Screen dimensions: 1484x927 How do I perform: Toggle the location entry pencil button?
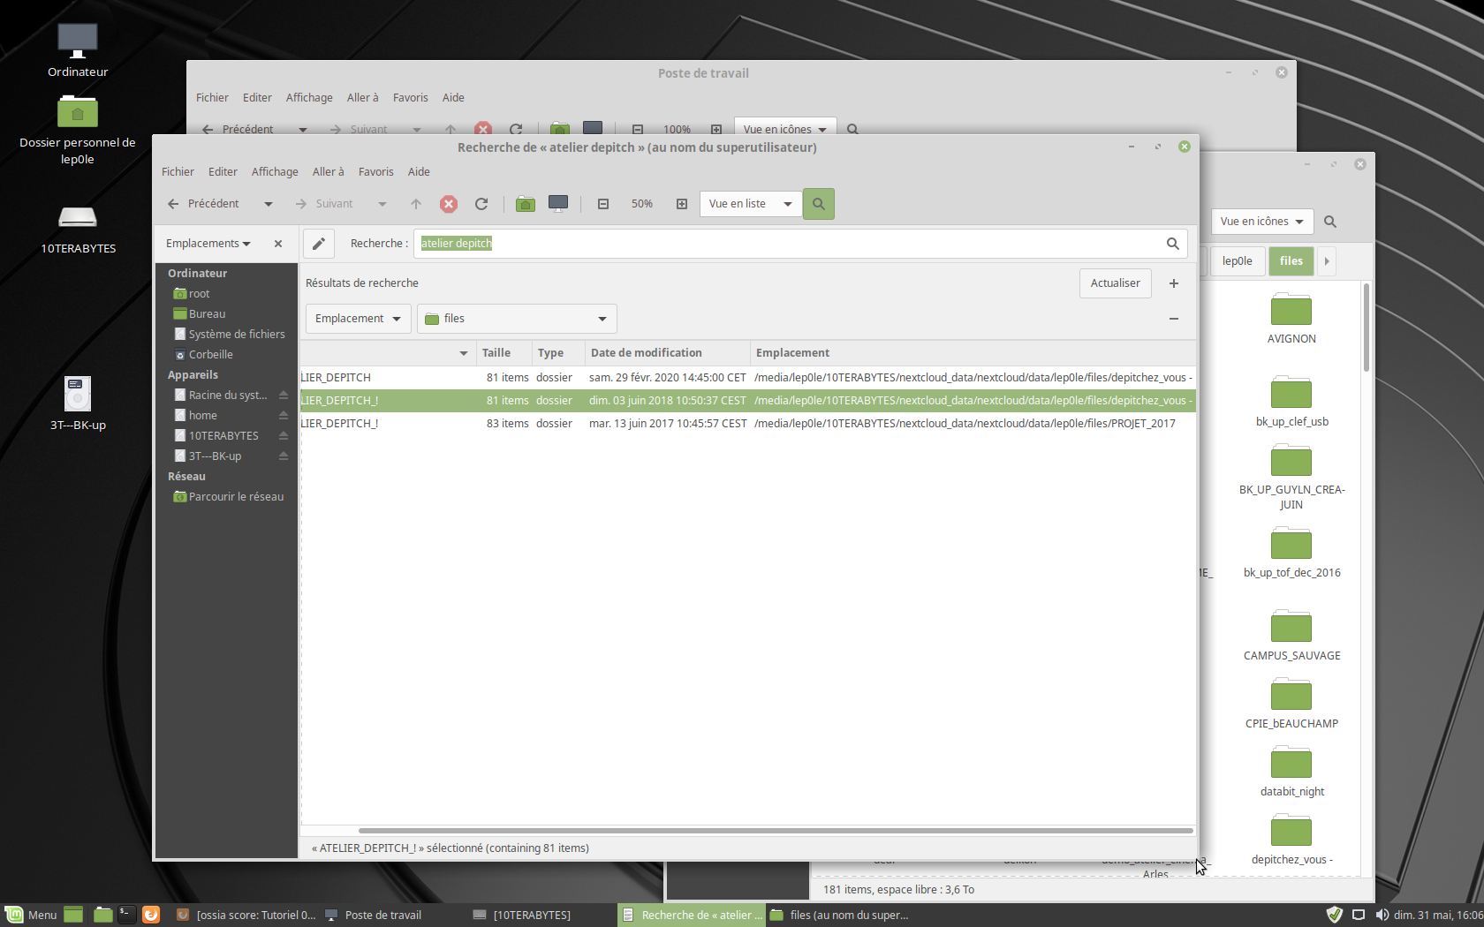pyautogui.click(x=319, y=244)
